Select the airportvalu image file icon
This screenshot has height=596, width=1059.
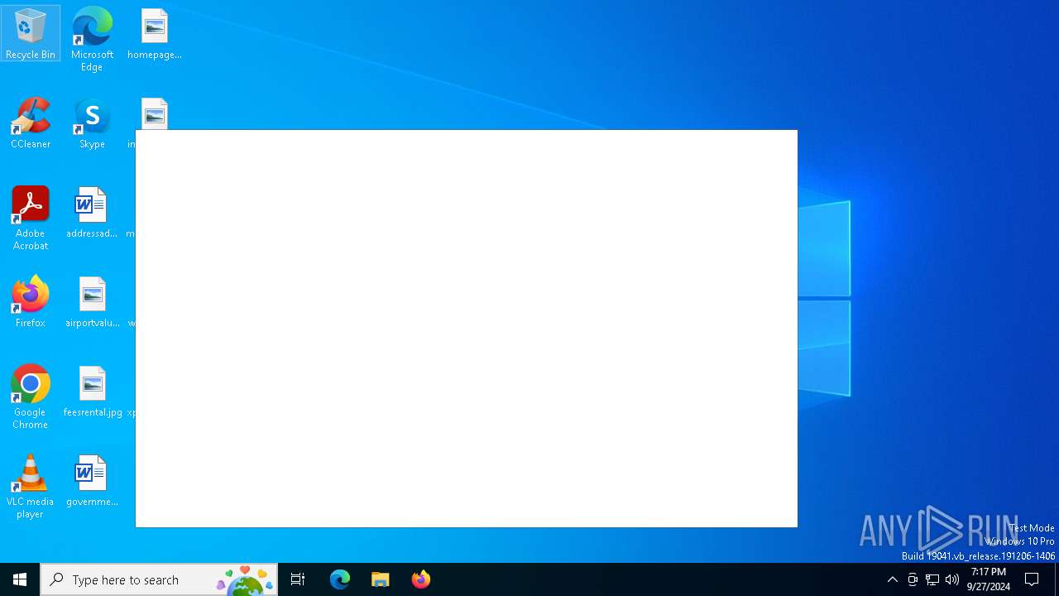[x=92, y=302]
